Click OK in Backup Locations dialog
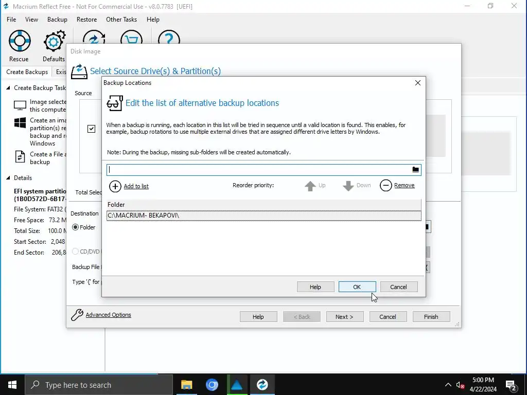527x395 pixels. coord(357,287)
